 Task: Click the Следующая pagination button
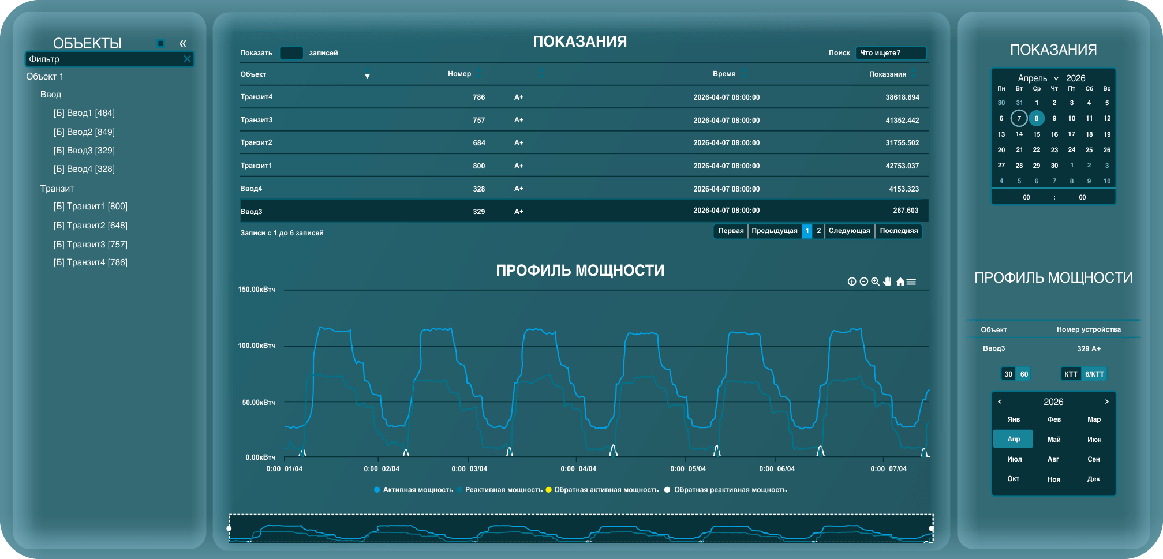[x=849, y=231]
